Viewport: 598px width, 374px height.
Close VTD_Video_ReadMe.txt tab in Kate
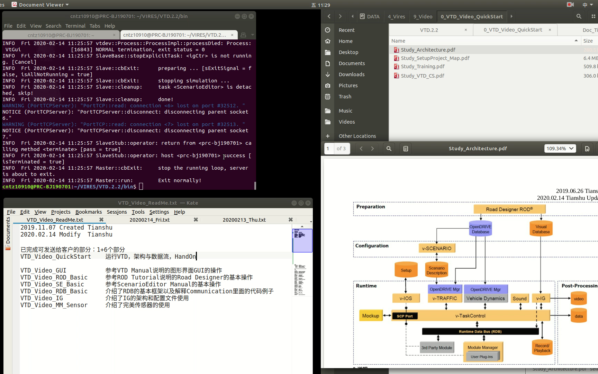101,220
